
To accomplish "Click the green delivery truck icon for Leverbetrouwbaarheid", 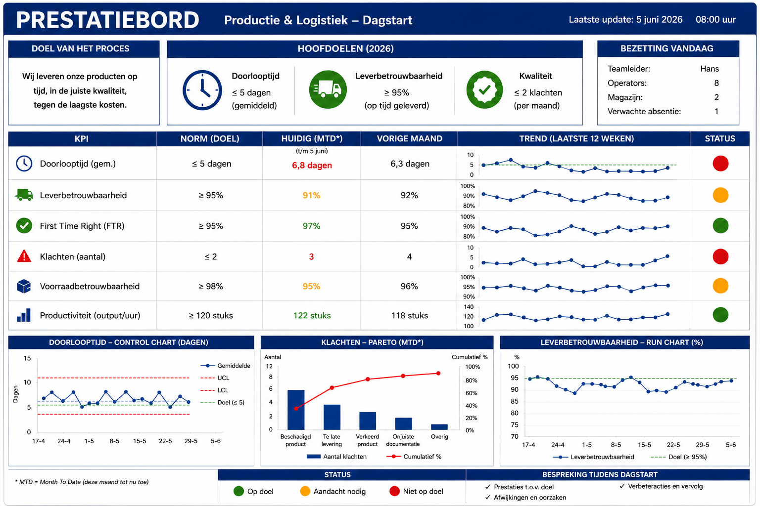I will (328, 89).
